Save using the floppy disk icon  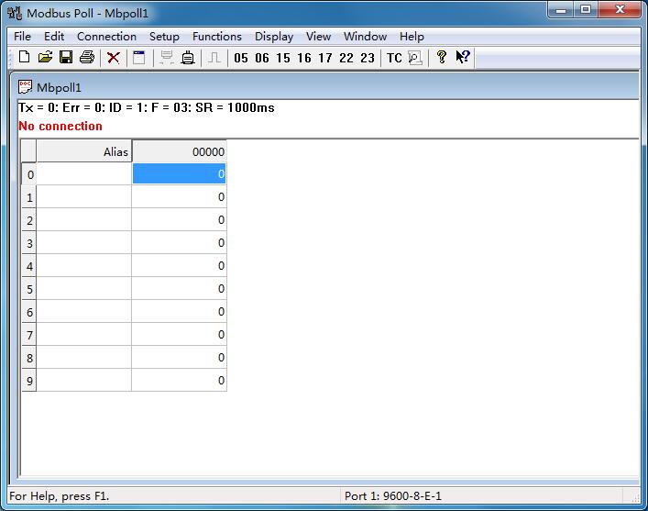66,57
